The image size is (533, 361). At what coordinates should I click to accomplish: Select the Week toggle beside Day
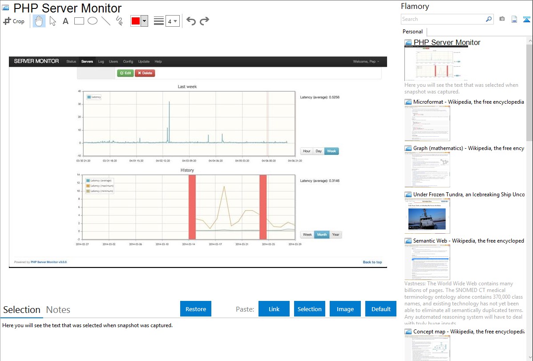(331, 151)
